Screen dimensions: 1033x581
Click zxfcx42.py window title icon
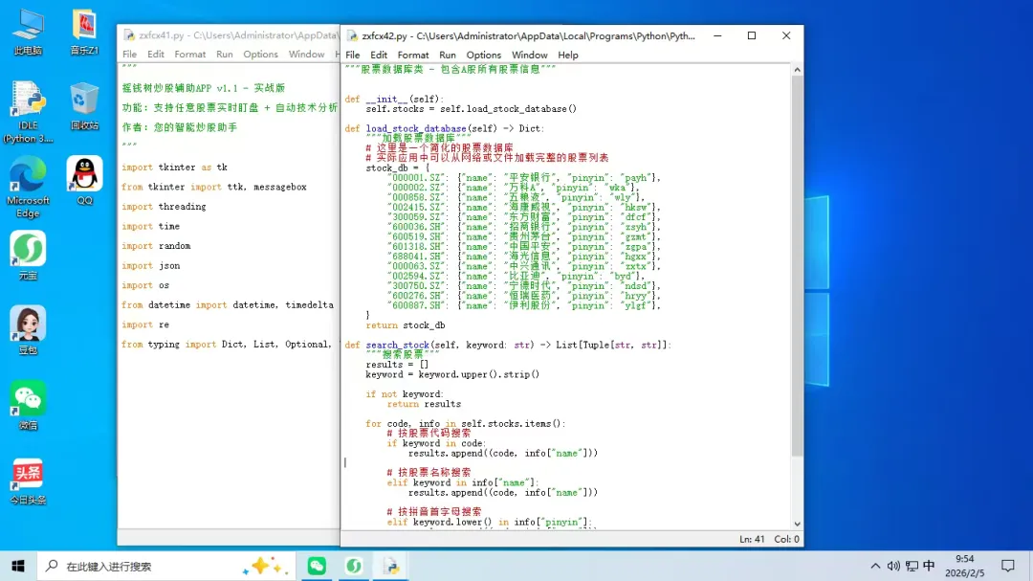tap(352, 35)
